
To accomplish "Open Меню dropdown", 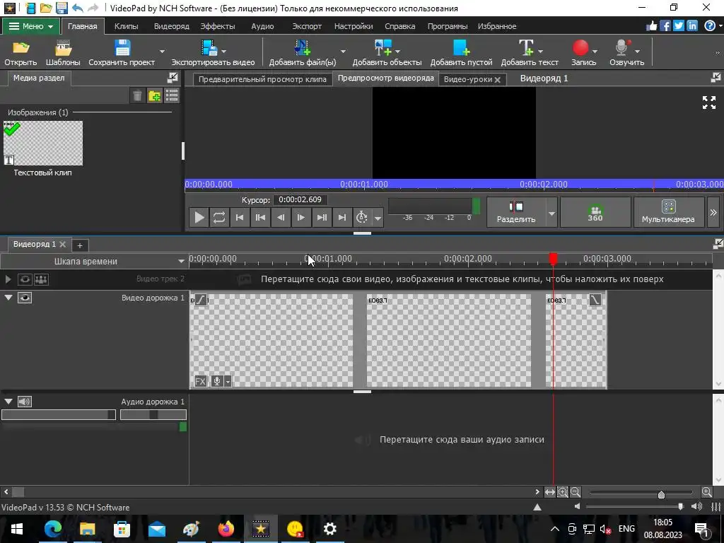I will pos(31,26).
